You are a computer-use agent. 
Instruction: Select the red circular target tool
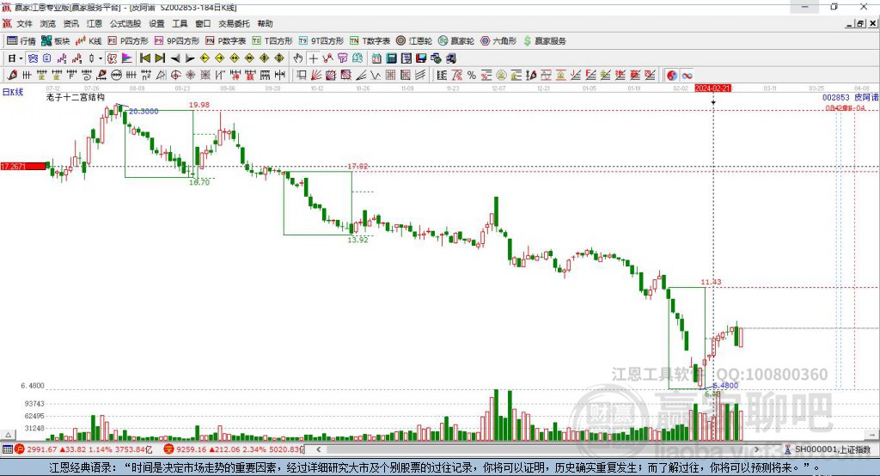[x=175, y=76]
